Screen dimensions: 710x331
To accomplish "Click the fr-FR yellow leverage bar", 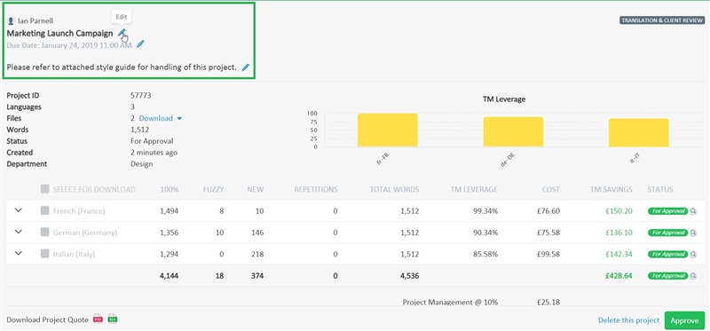I will point(387,130).
